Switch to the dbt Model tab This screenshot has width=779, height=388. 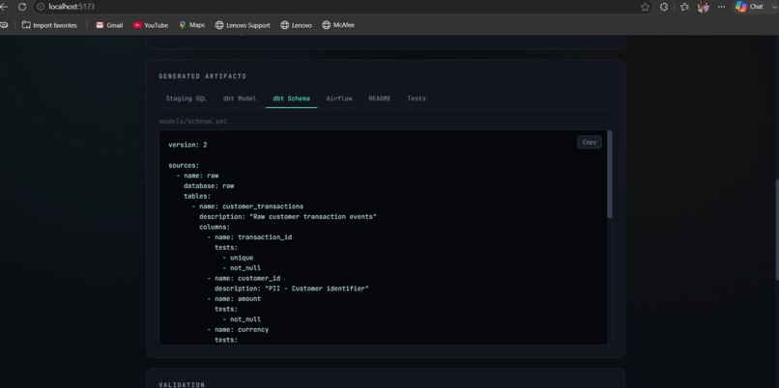(x=240, y=98)
